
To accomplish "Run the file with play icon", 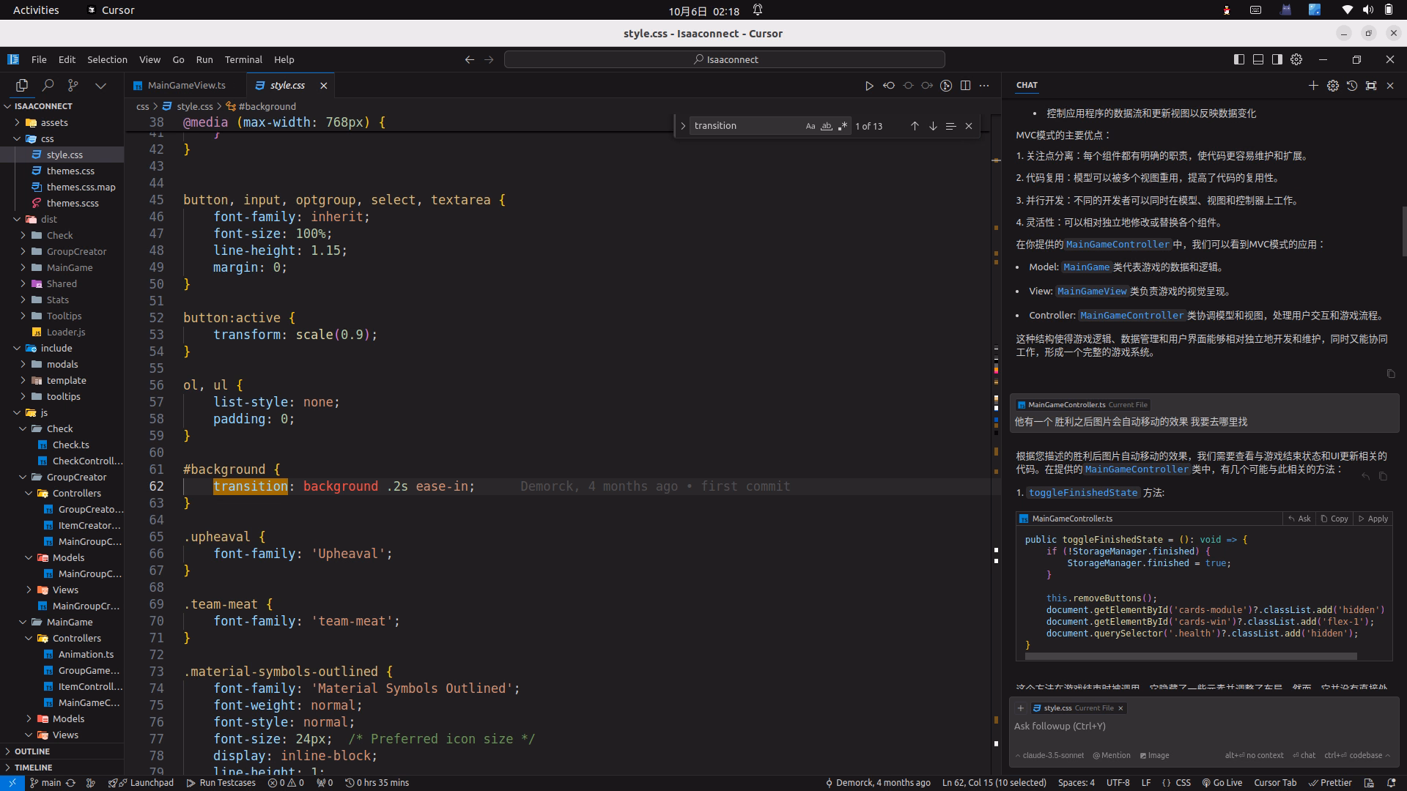I will [869, 86].
